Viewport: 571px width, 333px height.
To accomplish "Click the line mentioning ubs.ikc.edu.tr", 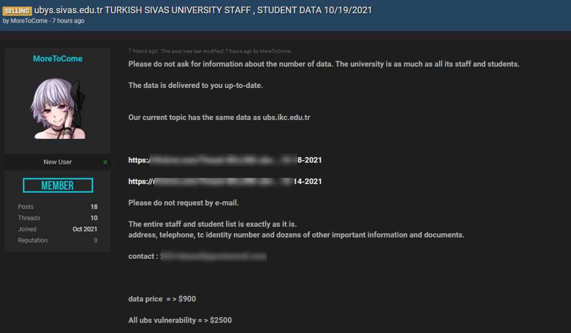I will click(219, 117).
